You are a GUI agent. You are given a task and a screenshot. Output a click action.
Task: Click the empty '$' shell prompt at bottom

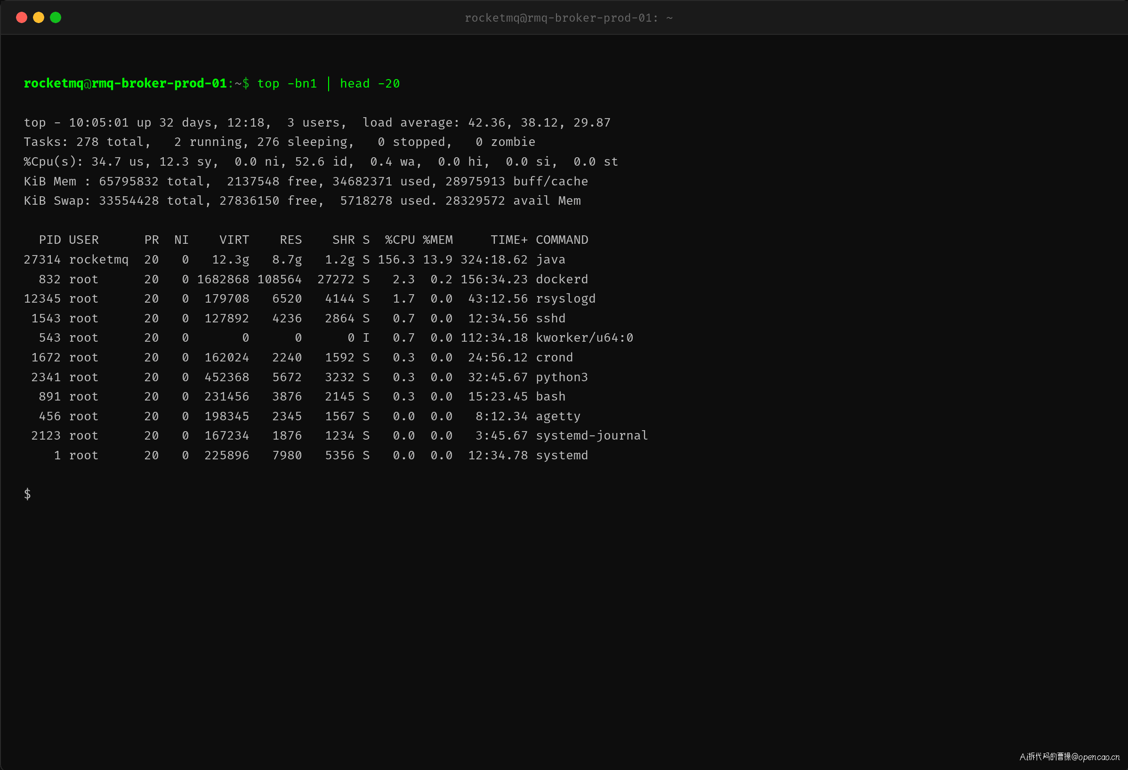coord(28,494)
